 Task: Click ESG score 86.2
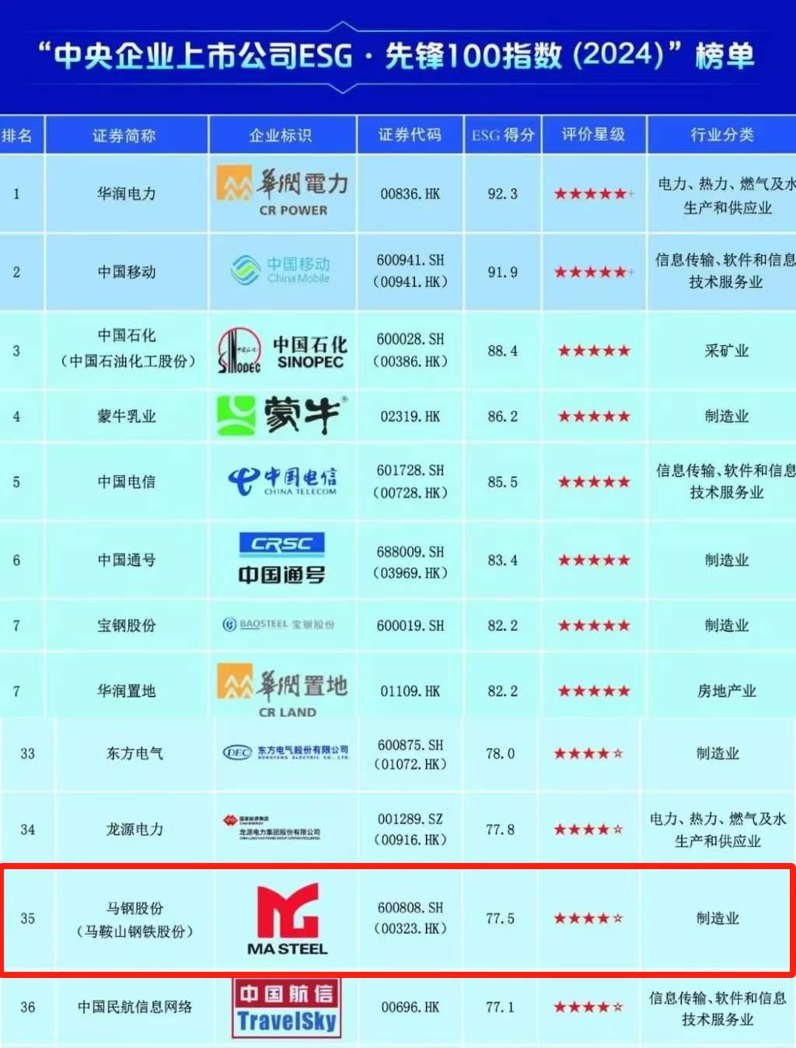(503, 417)
